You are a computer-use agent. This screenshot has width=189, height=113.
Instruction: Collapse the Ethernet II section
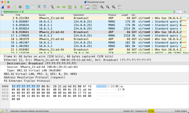point(2,60)
